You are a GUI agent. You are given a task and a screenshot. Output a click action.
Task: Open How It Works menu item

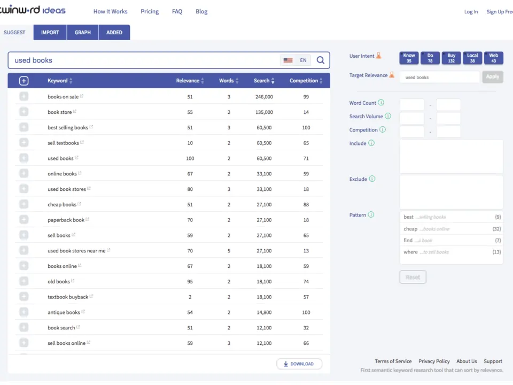(110, 11)
